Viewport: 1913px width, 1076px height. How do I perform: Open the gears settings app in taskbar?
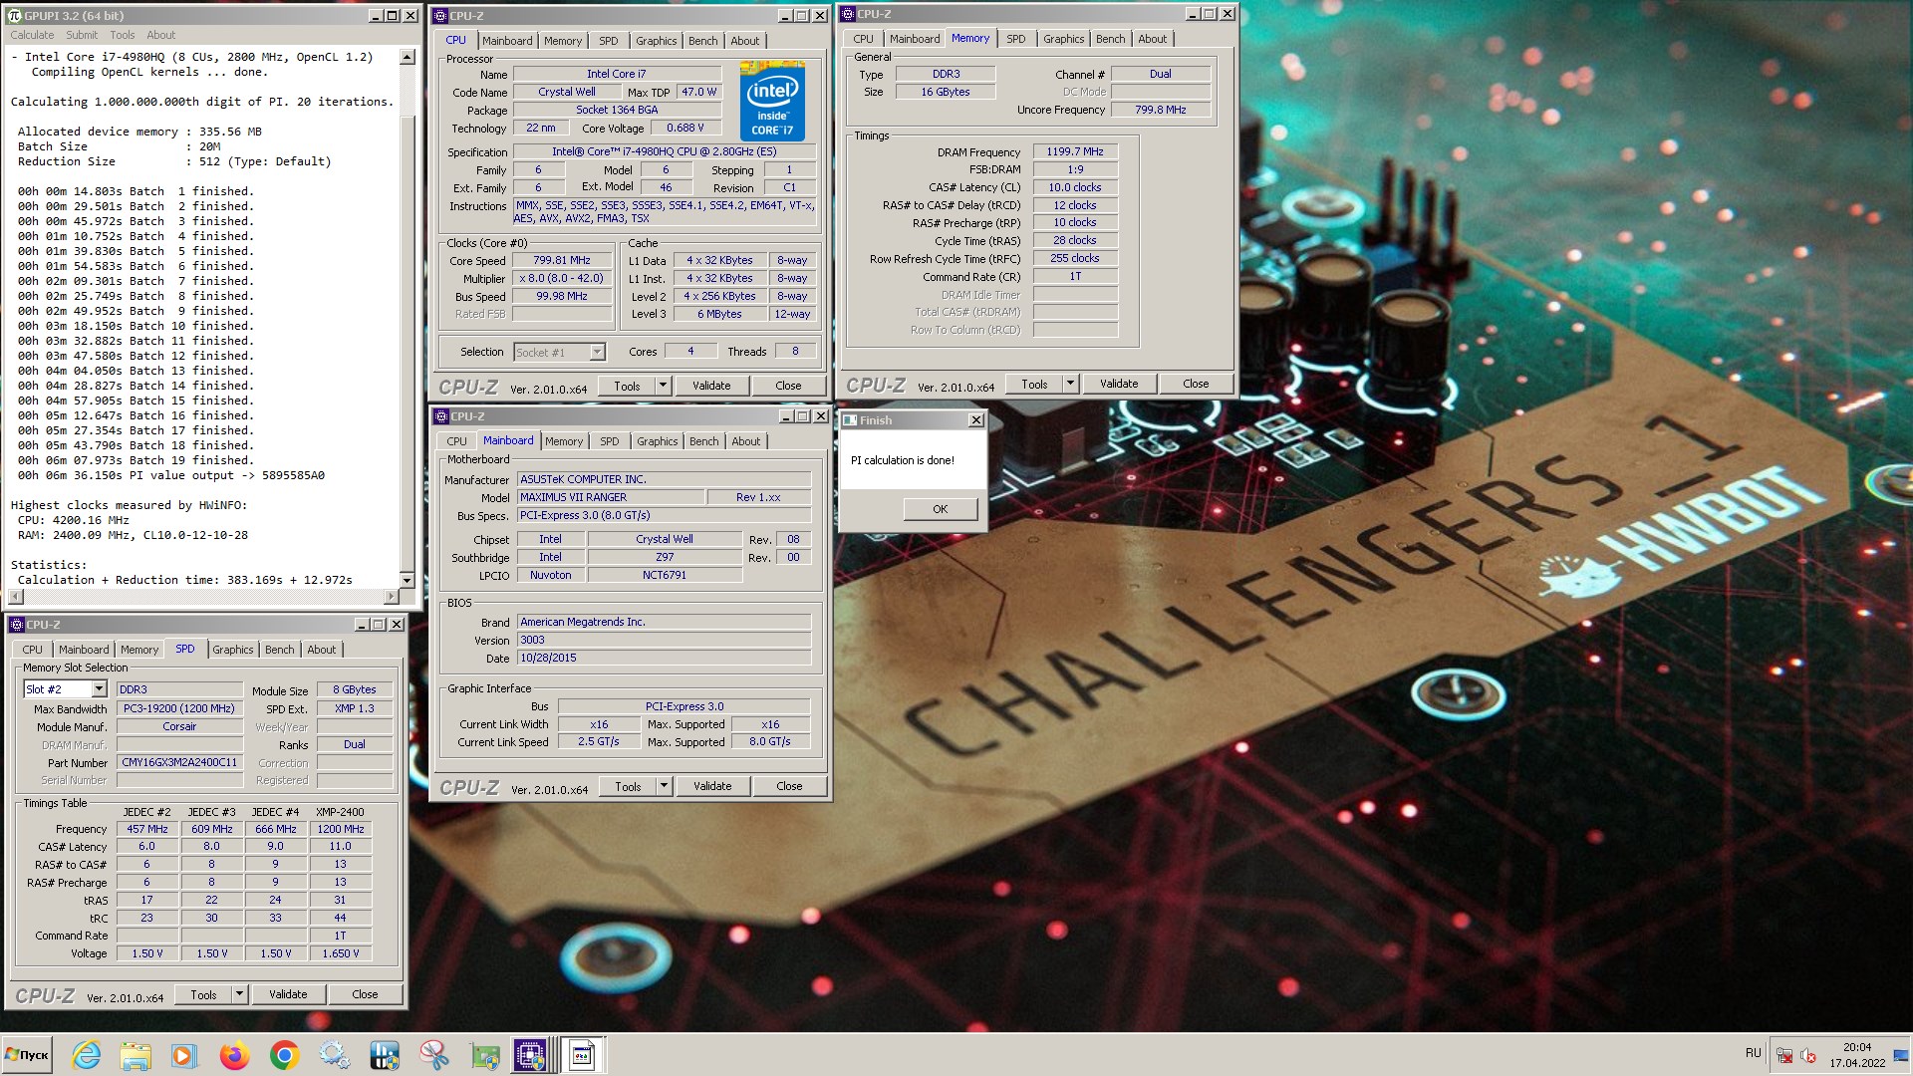(x=335, y=1055)
